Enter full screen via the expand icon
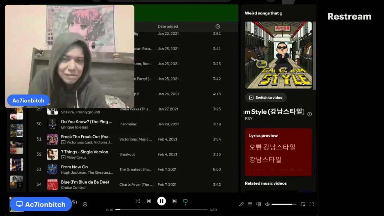The height and width of the screenshot is (216, 384). [x=312, y=204]
